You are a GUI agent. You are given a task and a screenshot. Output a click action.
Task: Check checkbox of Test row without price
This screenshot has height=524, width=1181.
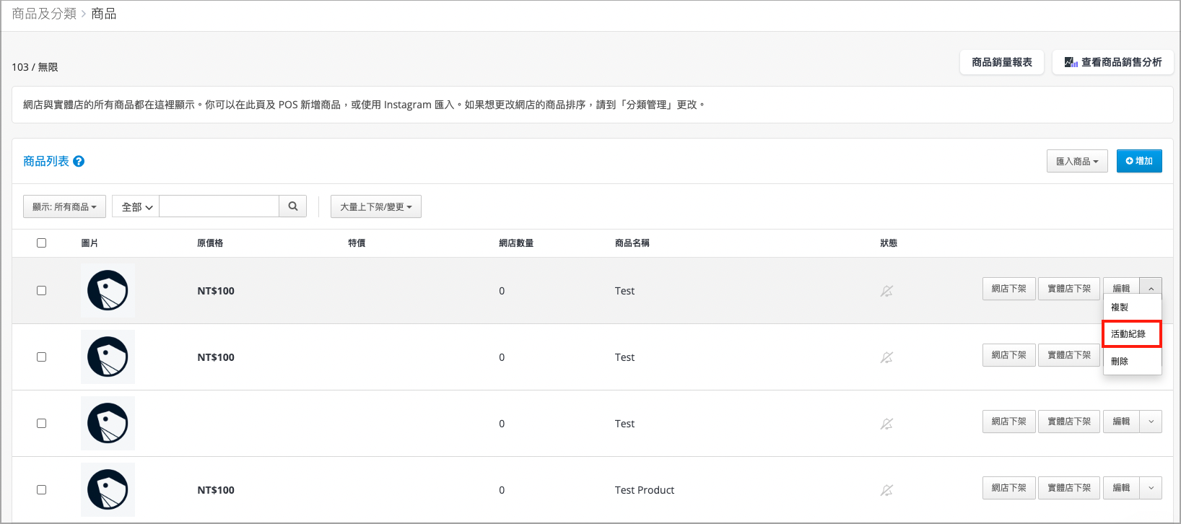coord(41,423)
